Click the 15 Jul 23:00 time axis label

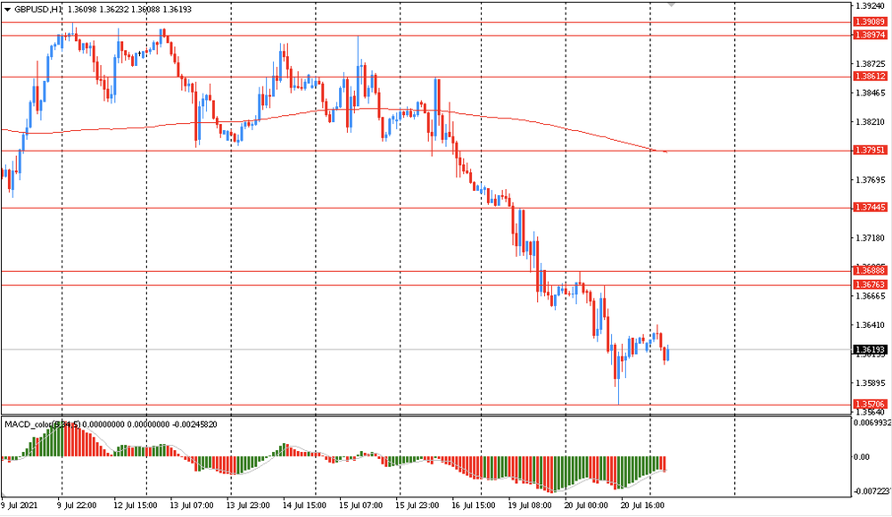[417, 505]
